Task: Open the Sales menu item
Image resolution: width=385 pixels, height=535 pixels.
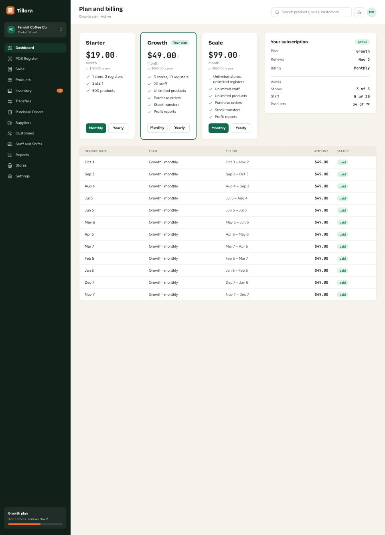Action: point(35,69)
